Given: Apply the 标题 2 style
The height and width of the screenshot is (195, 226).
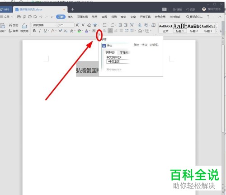Looking at the screenshot, I should [194, 28].
